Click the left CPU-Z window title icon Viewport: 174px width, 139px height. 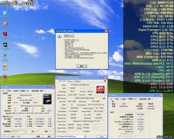2,87
